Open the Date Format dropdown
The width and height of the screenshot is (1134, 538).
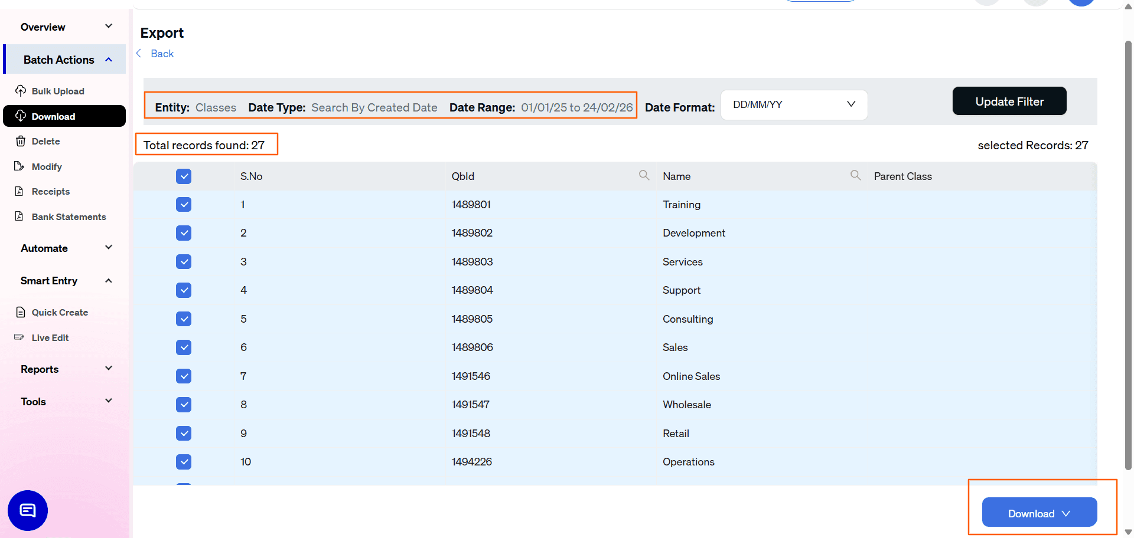click(x=794, y=104)
